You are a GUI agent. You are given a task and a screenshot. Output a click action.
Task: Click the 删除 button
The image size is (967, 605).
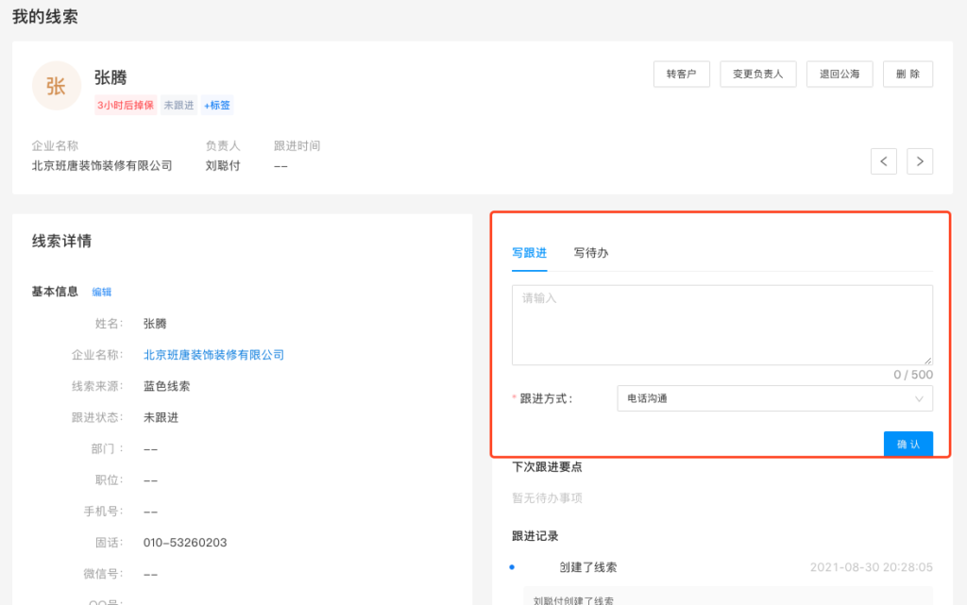908,74
